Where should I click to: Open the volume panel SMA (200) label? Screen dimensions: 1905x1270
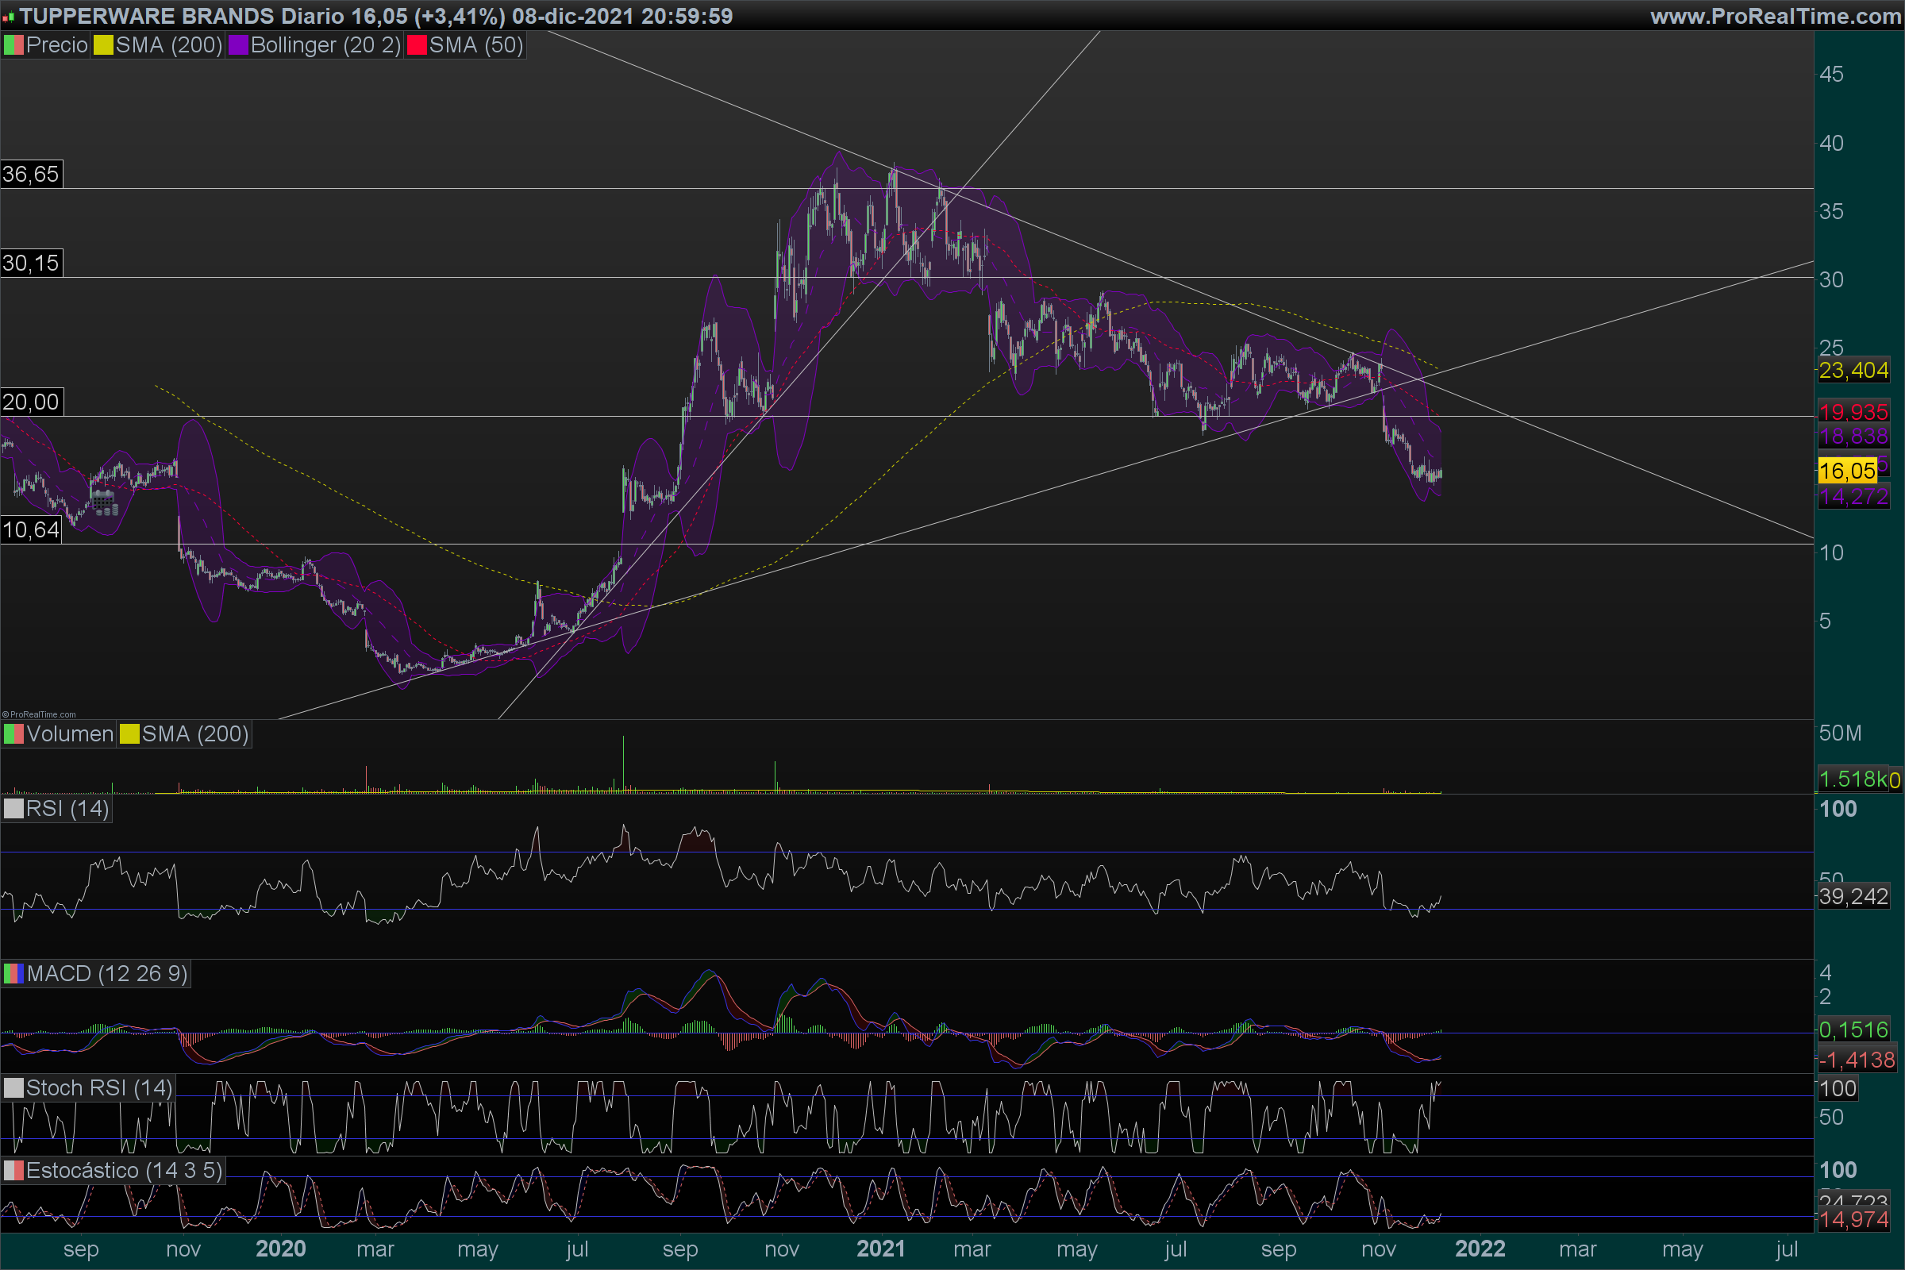194,735
